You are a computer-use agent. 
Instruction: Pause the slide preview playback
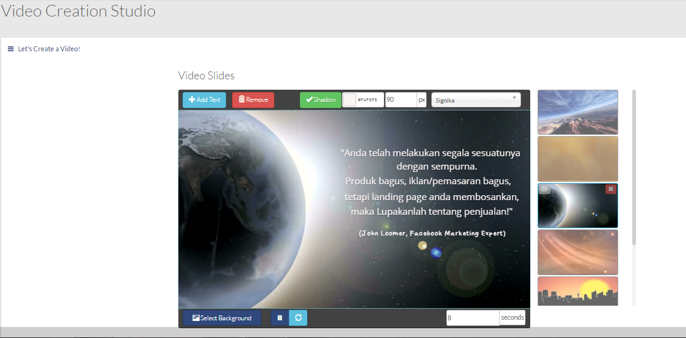280,318
